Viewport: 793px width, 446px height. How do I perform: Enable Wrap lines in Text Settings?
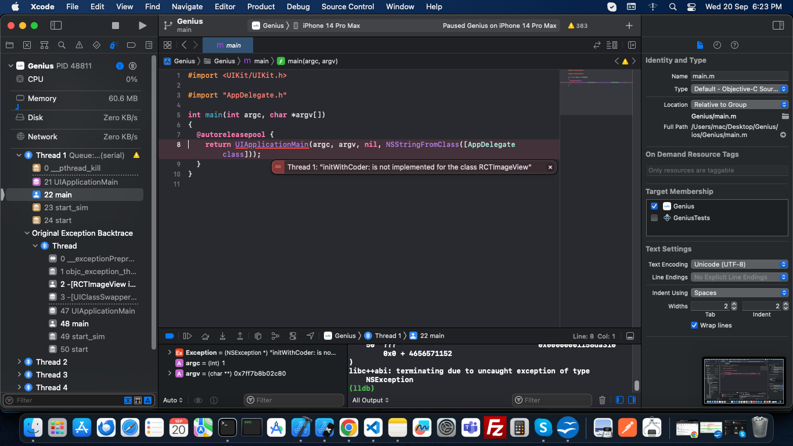[x=694, y=325]
